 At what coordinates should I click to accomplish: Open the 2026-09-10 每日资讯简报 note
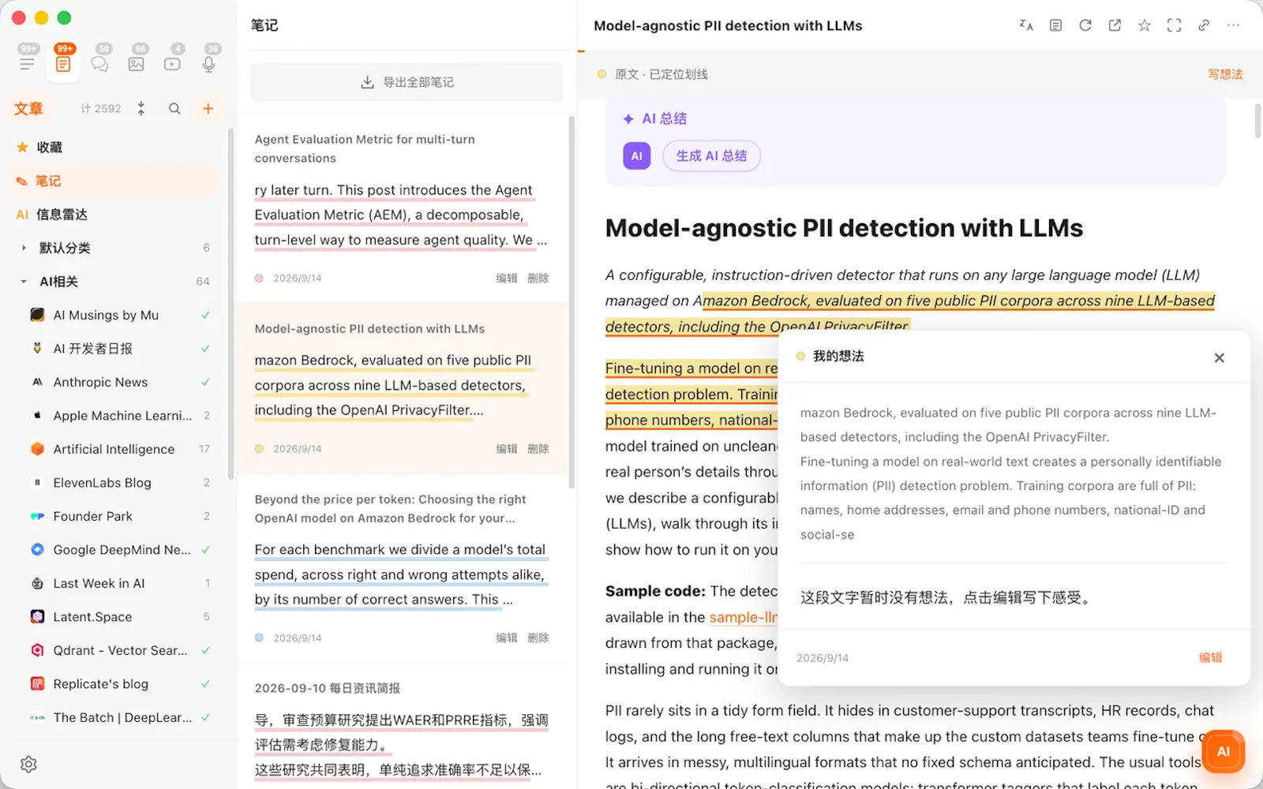[x=327, y=688]
